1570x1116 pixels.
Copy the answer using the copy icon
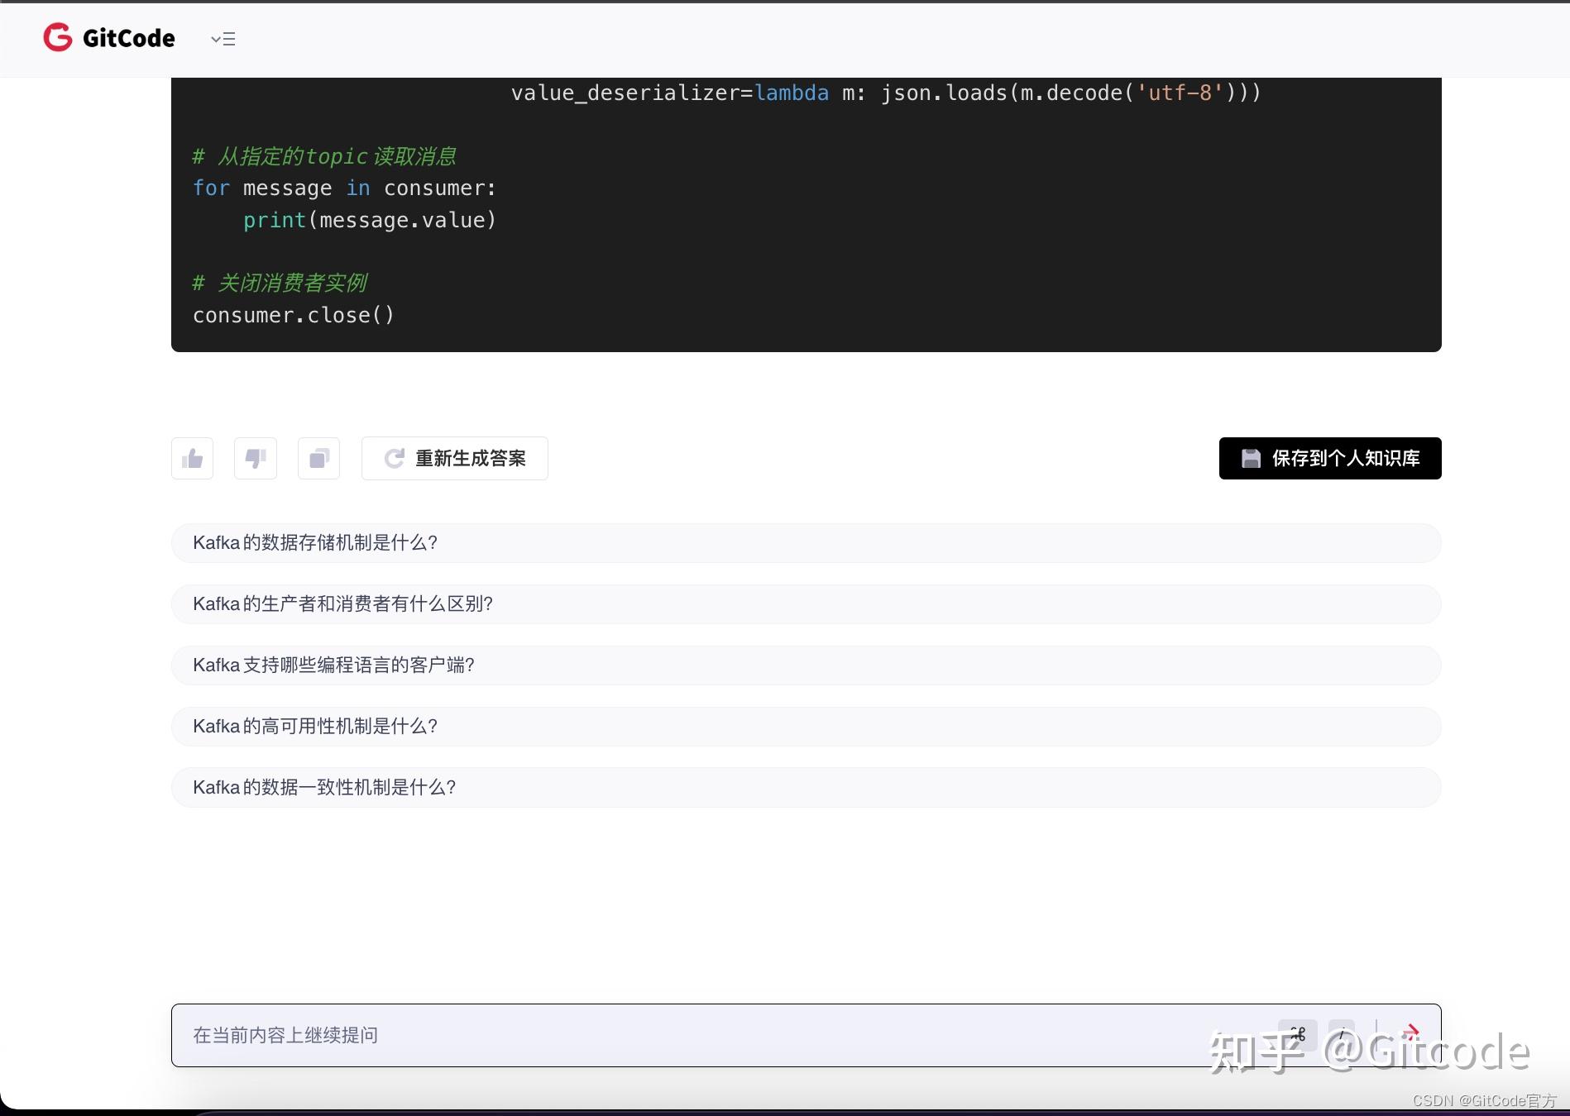click(x=318, y=458)
